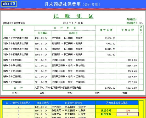Toggle checkmark for 4101.01.04 custom entry
Viewport: 146px width, 118px height.
pos(18,111)
